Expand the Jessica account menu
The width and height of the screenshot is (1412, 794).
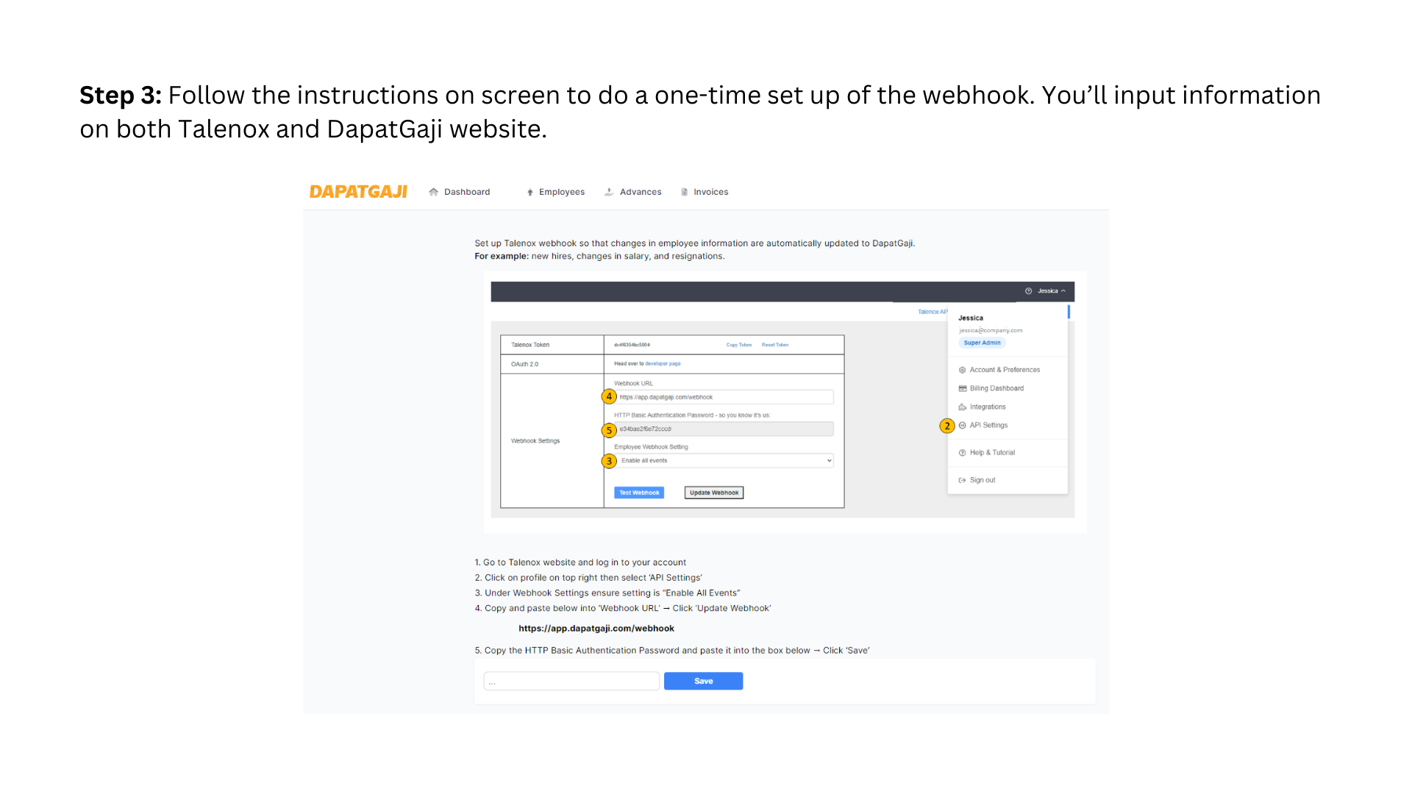pyautogui.click(x=1048, y=291)
